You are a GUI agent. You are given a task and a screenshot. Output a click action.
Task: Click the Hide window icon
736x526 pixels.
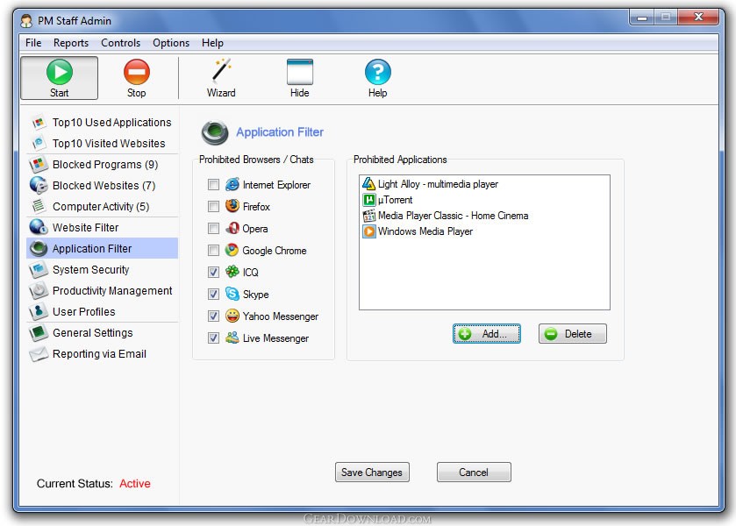300,72
